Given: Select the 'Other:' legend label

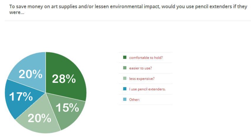Looking at the screenshot, I should coord(134,100).
